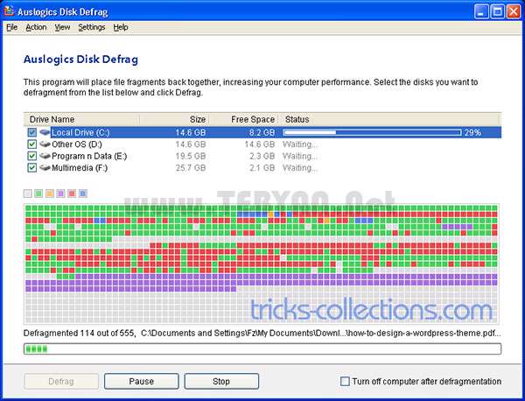Image resolution: width=525 pixels, height=401 pixels.
Task: Sort by the Size column header
Action: coord(174,119)
